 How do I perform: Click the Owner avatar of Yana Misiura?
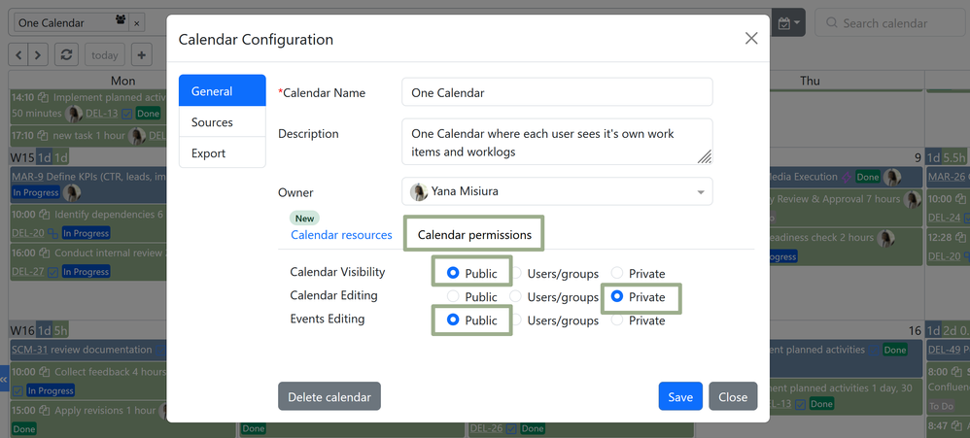[420, 192]
